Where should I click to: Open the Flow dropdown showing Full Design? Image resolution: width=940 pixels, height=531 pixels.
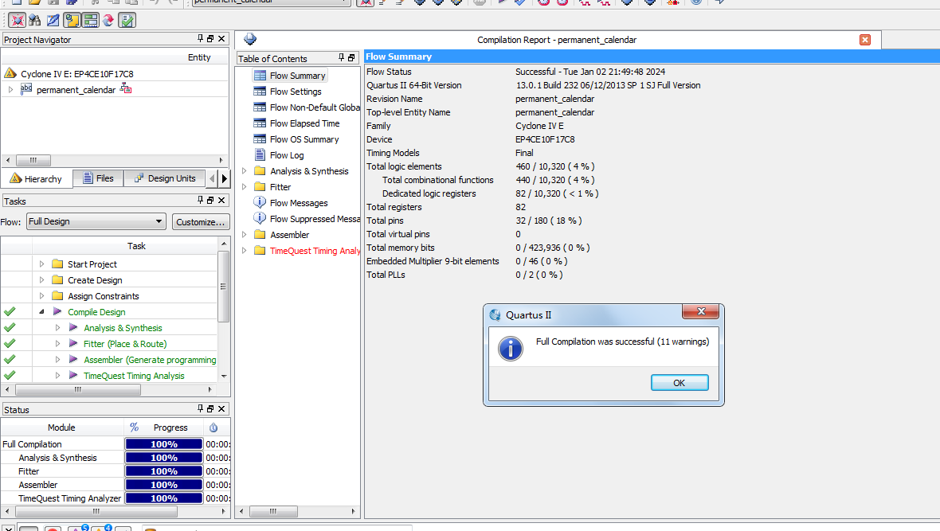(96, 221)
